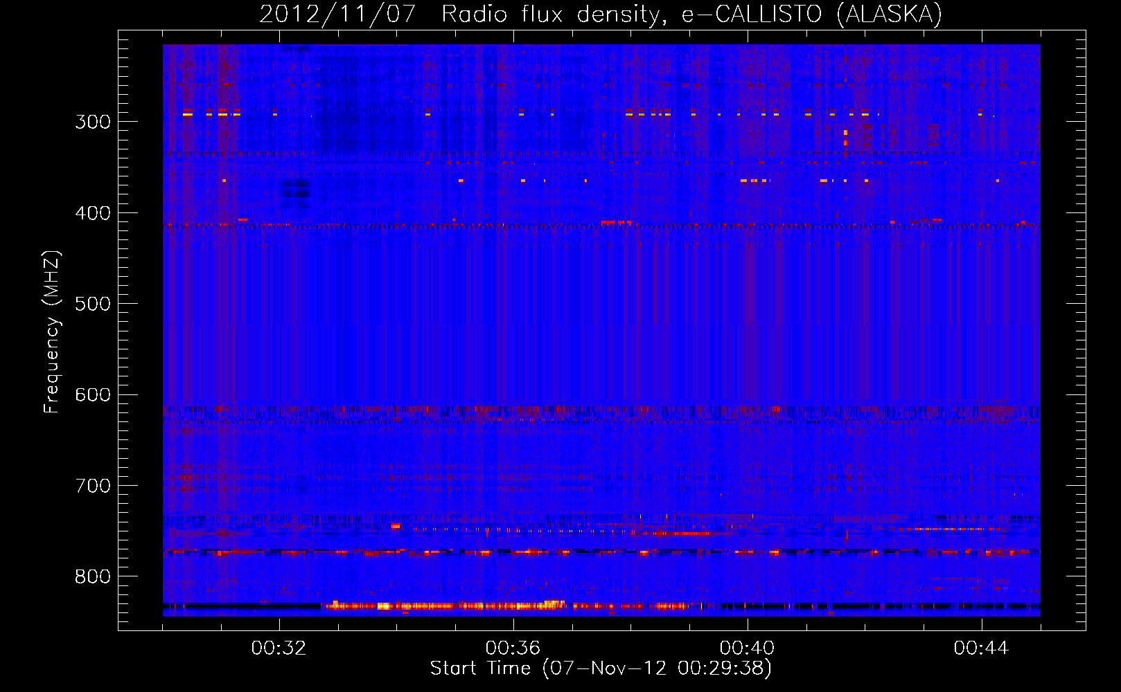Click the 800 frequency tick label

(x=93, y=577)
